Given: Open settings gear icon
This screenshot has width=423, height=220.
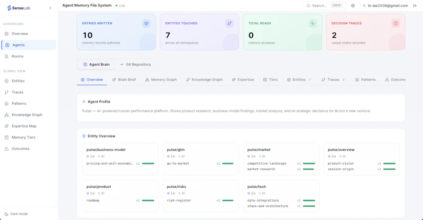Looking at the screenshot, I should pos(353,5).
